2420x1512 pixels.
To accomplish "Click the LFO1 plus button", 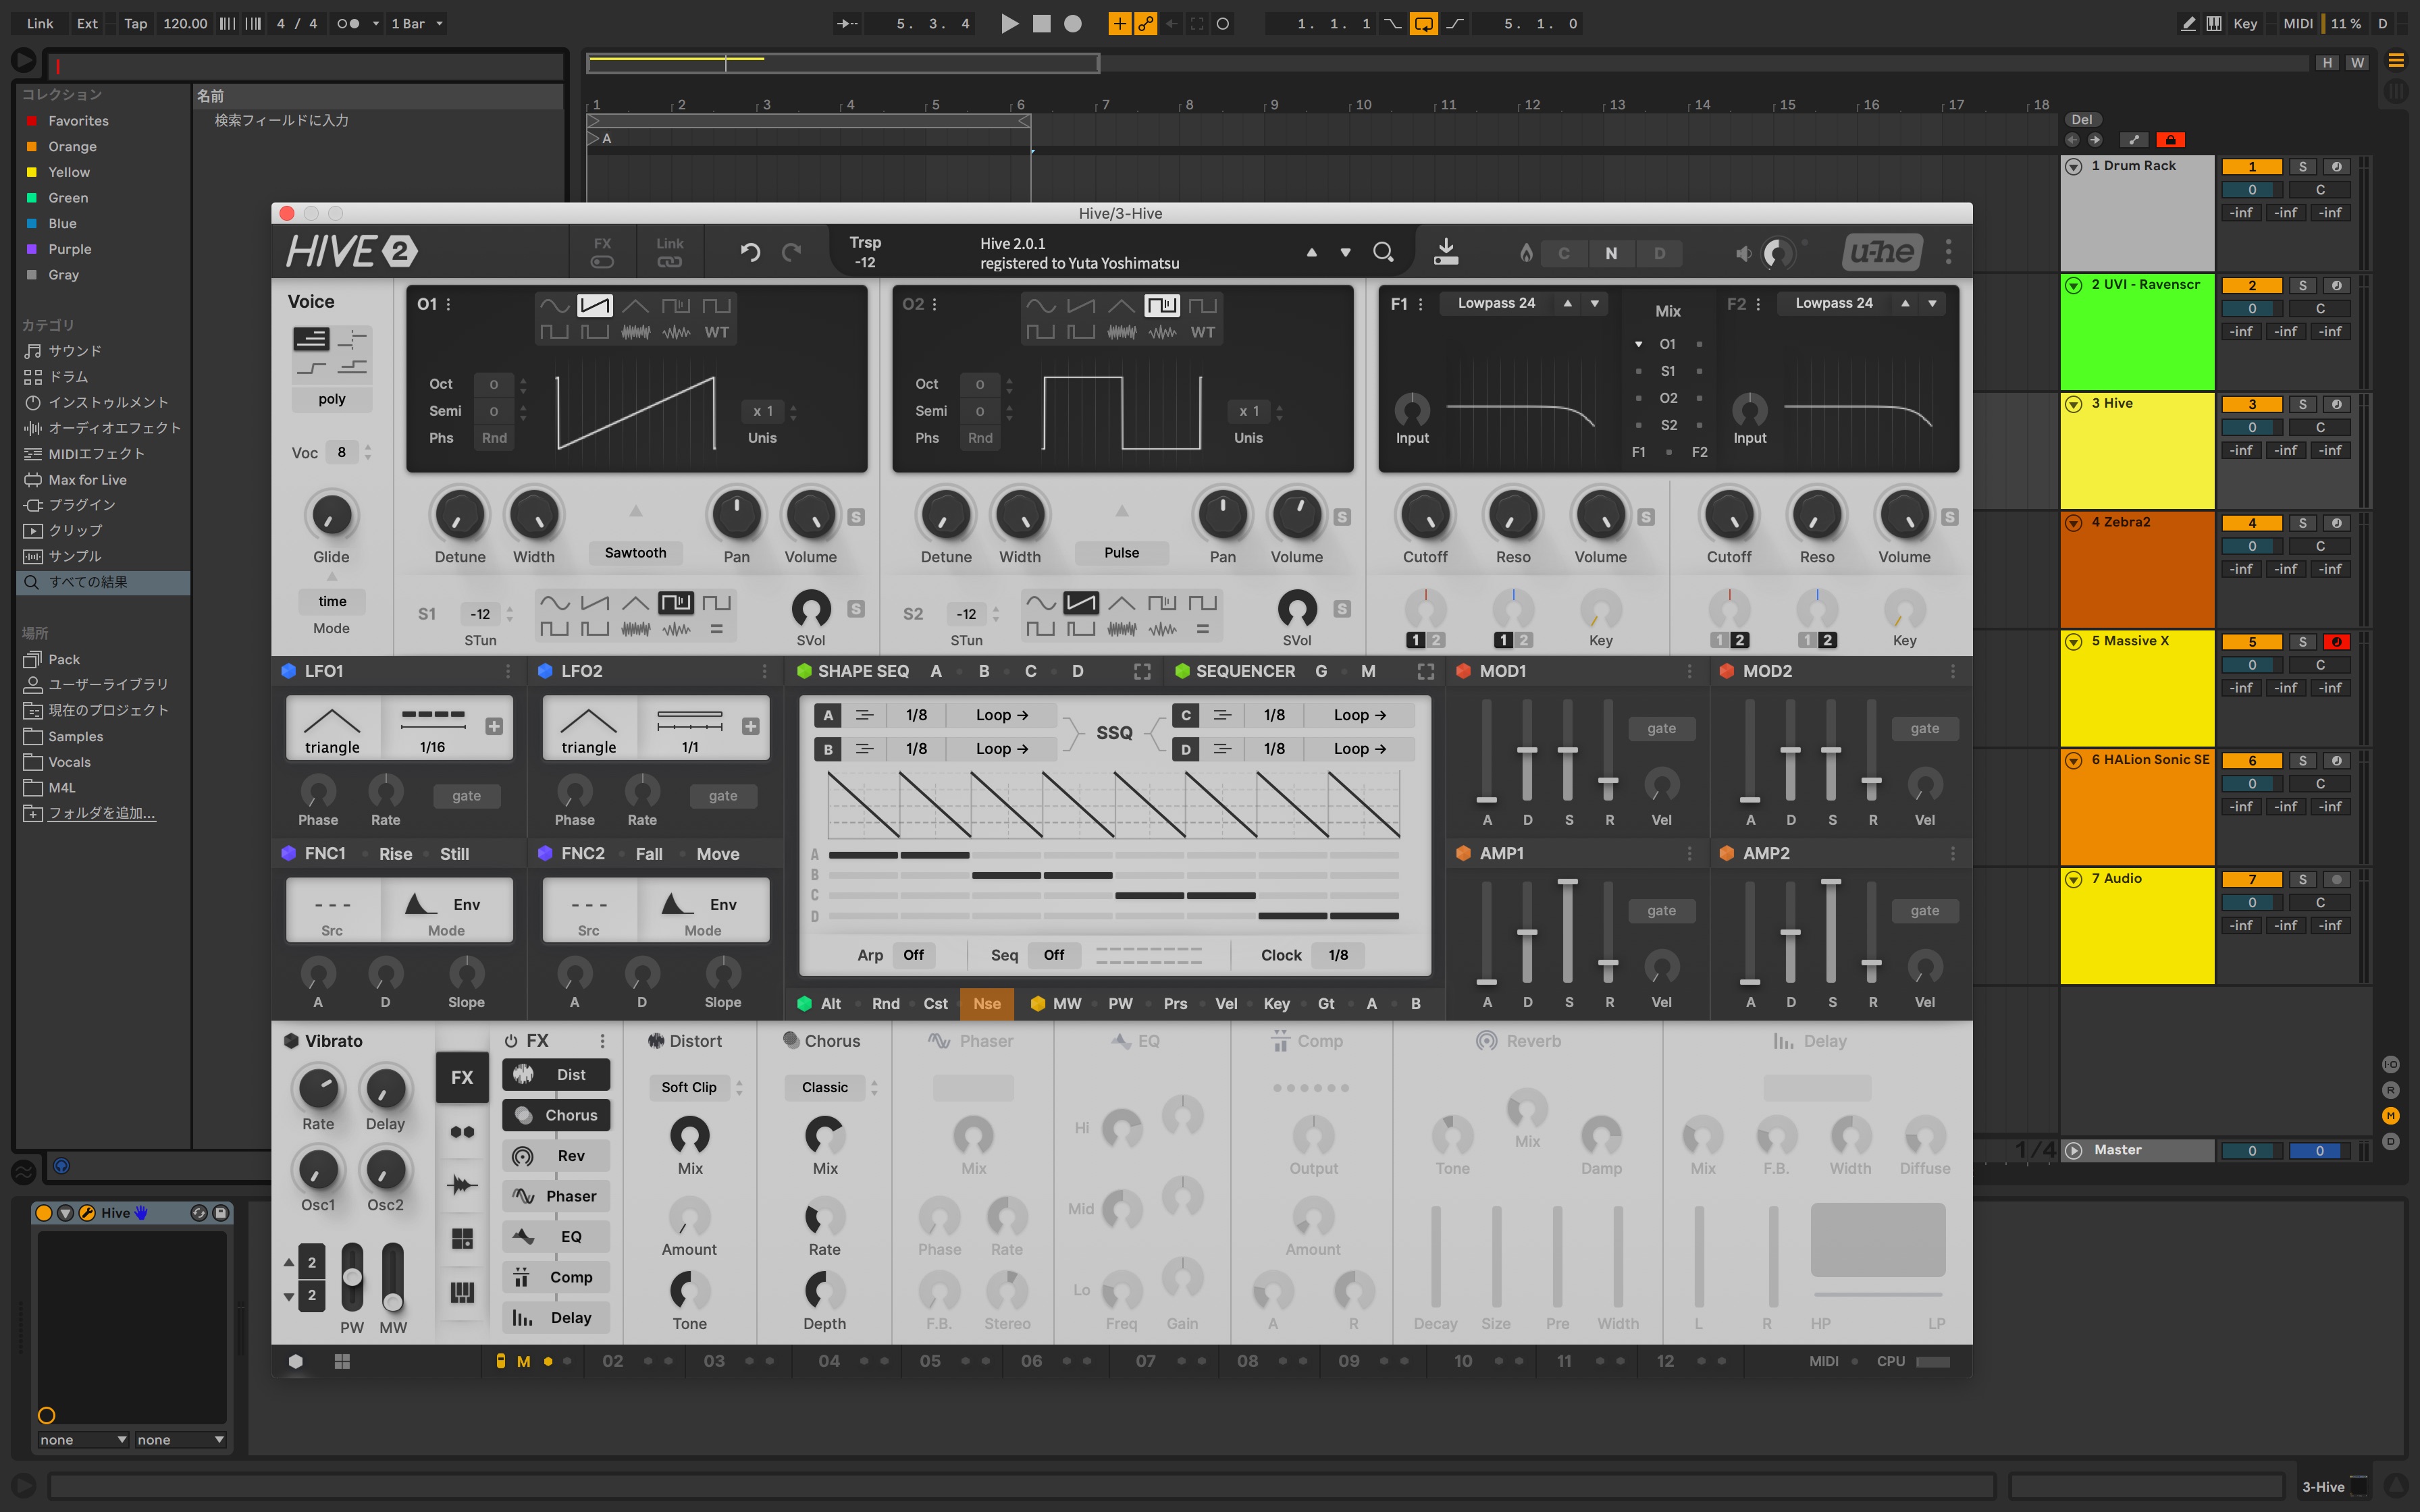I will pyautogui.click(x=494, y=727).
